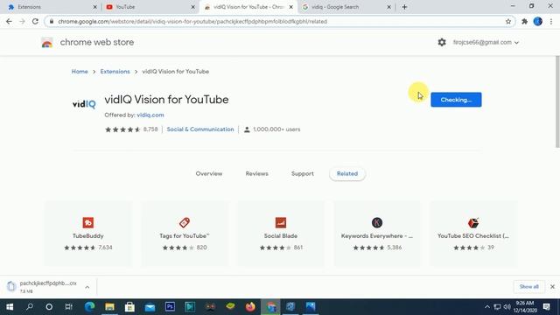Open the Extensions puzzle-piece icon
Screen dimensions: 560x315
[524, 21]
